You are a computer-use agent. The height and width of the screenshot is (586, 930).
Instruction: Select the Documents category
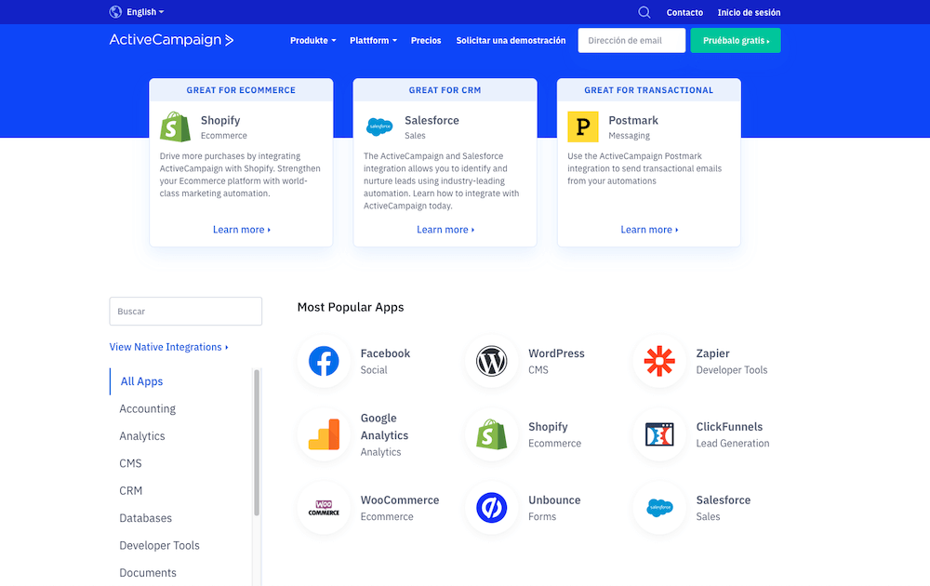click(148, 572)
